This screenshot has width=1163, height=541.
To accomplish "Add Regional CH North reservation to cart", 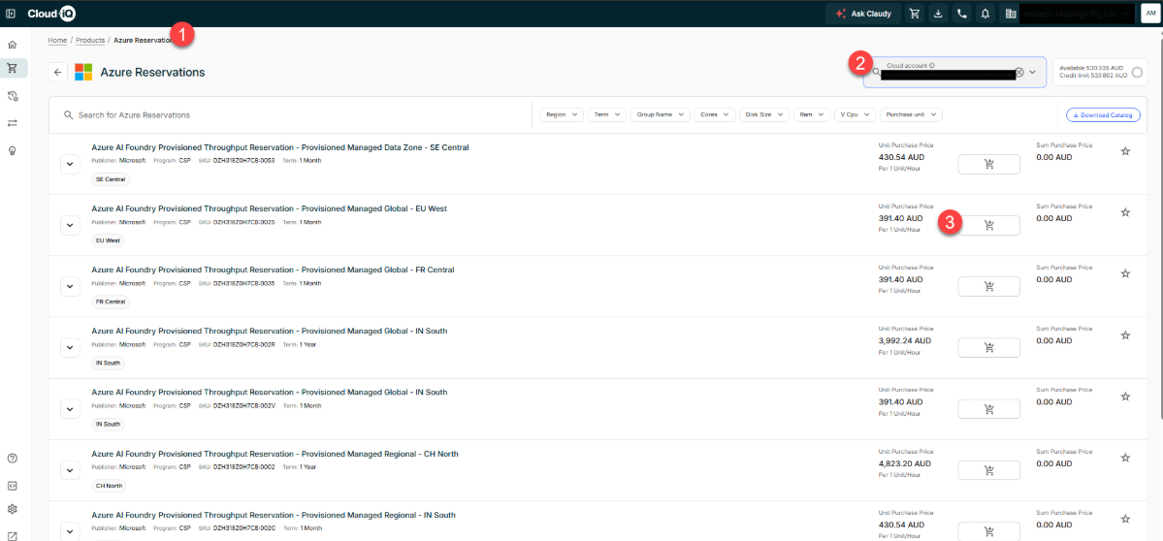I will (988, 470).
